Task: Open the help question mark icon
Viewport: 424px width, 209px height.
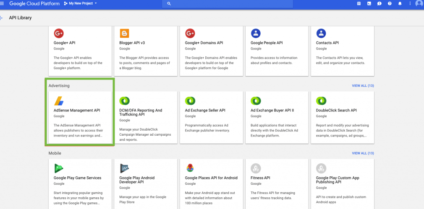Action: coord(390,3)
